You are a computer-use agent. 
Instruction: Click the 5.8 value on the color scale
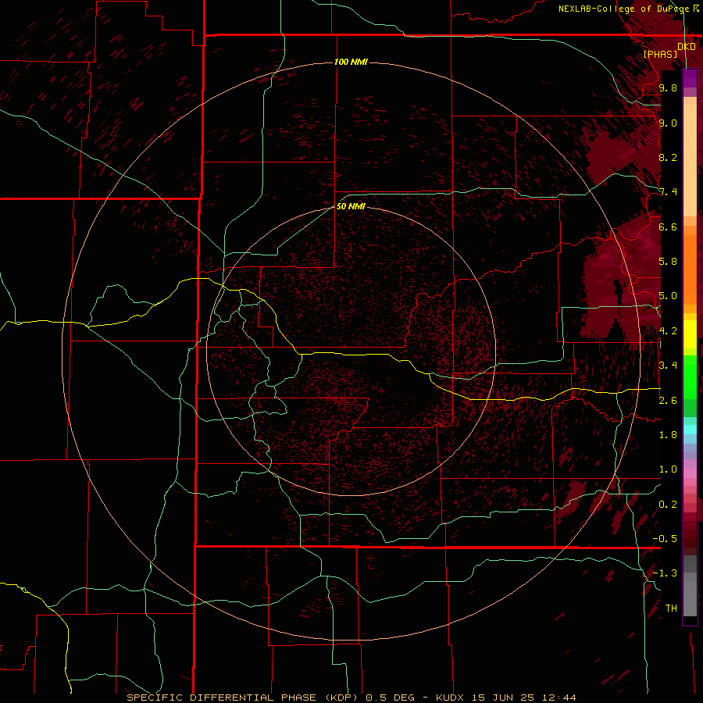tap(668, 261)
